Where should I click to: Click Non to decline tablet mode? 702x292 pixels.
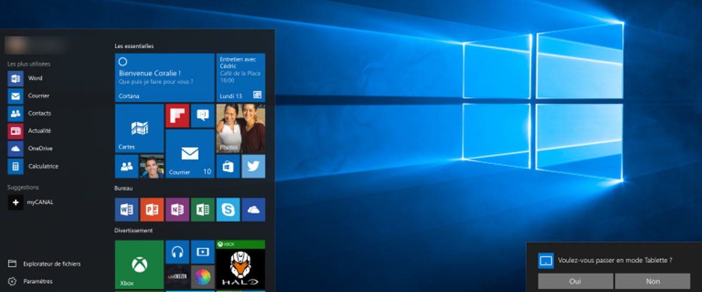tap(653, 281)
